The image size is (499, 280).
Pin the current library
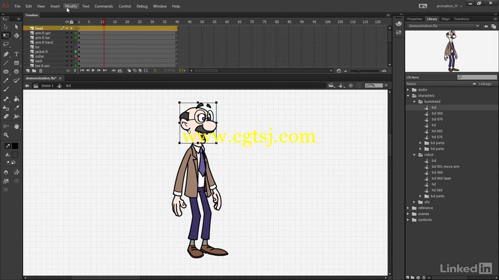pyautogui.click(x=486, y=26)
